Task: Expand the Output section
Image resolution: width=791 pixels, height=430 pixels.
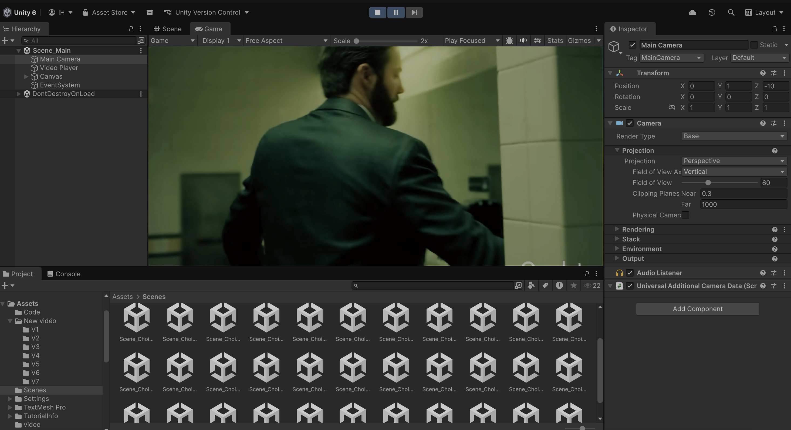Action: [x=617, y=258]
